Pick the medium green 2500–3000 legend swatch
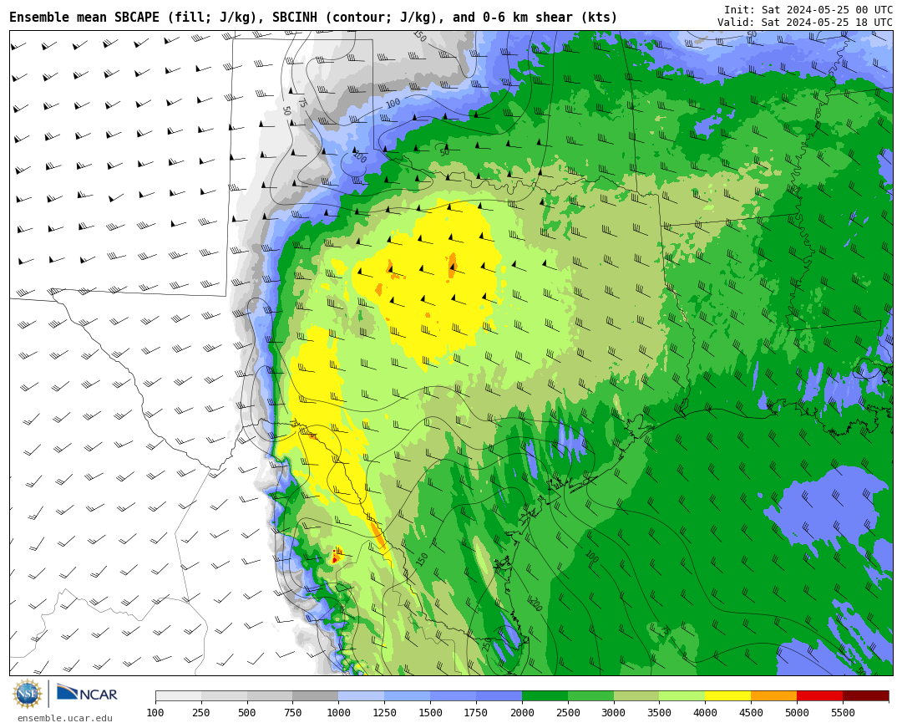 [590, 696]
